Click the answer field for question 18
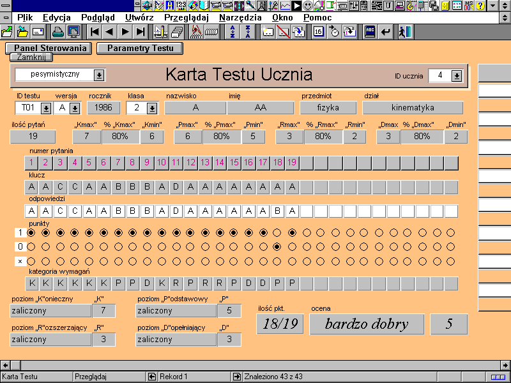511x383 pixels. point(278,211)
